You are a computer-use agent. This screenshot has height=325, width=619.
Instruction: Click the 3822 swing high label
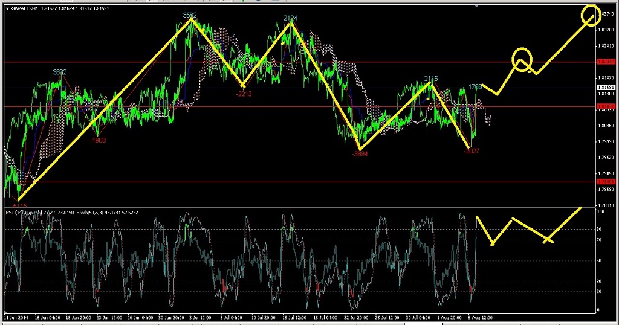point(59,72)
